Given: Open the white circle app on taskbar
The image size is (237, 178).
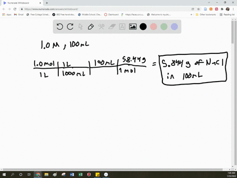Looking at the screenshot, I should [x=106, y=175].
